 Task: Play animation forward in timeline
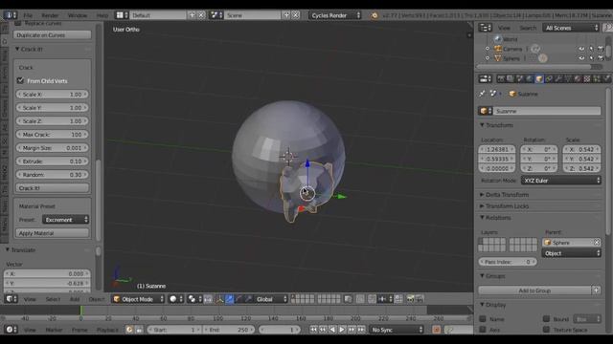pyautogui.click(x=342, y=330)
